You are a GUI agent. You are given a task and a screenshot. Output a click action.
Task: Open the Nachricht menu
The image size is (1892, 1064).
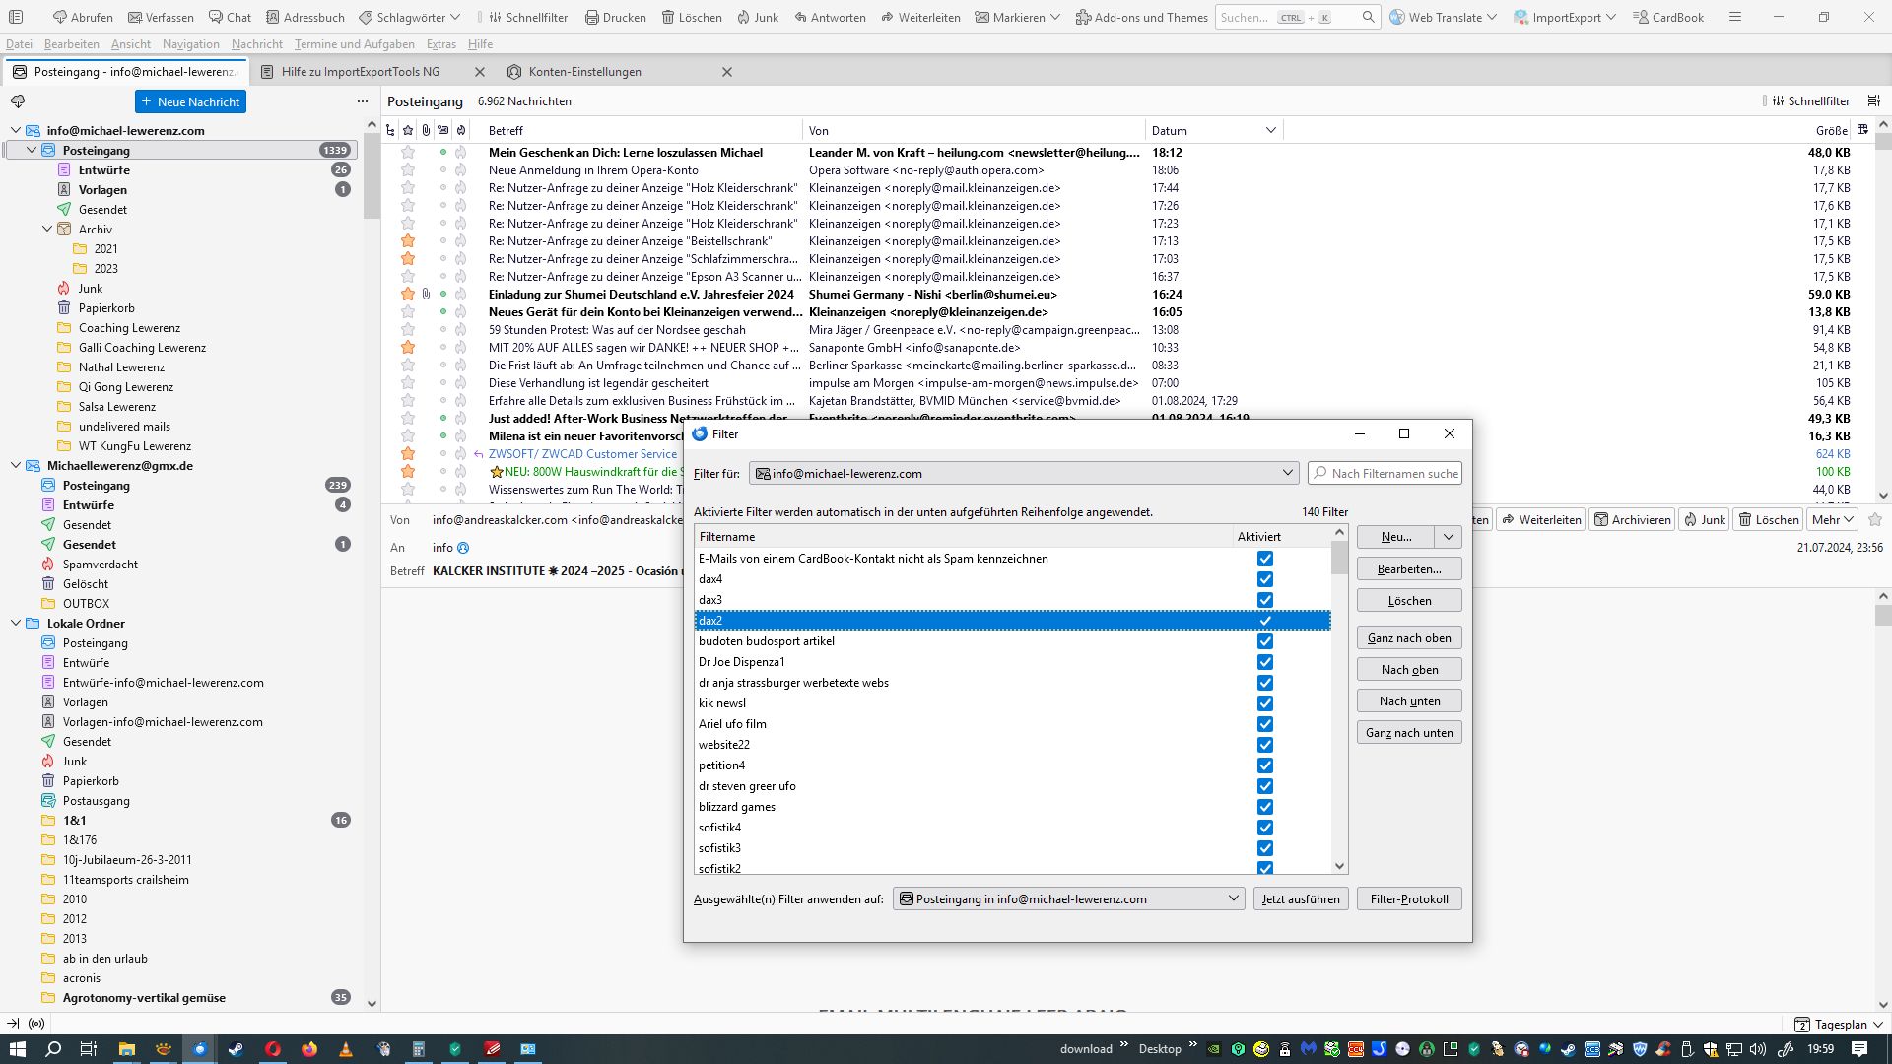[256, 44]
